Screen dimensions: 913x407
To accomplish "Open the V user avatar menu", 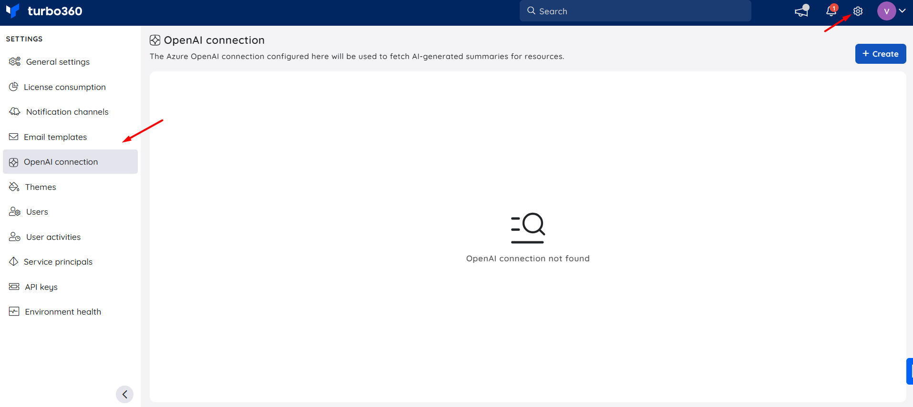I will pyautogui.click(x=886, y=11).
